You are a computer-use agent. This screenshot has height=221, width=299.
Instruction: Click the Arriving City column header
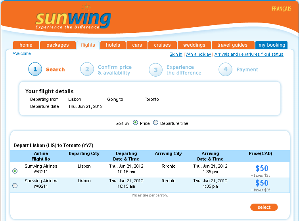(169, 153)
